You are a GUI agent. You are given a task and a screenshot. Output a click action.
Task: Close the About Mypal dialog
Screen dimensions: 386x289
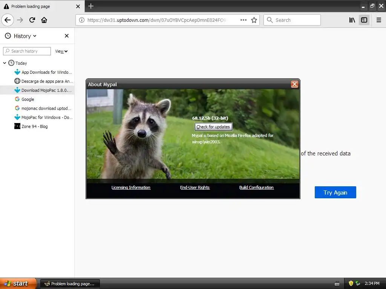tap(294, 84)
